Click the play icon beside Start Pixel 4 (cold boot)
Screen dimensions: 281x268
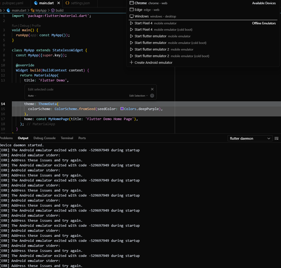pyautogui.click(x=132, y=30)
